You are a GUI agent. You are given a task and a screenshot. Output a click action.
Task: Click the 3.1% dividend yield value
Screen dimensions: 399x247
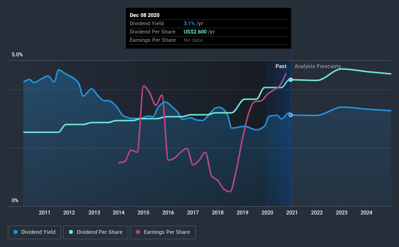click(x=190, y=23)
